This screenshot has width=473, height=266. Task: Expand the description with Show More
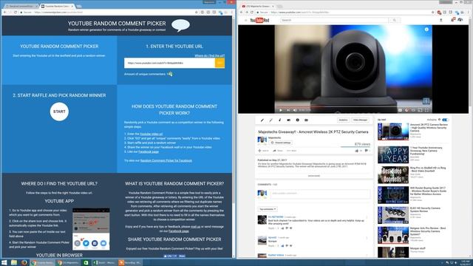pyautogui.click(x=313, y=176)
